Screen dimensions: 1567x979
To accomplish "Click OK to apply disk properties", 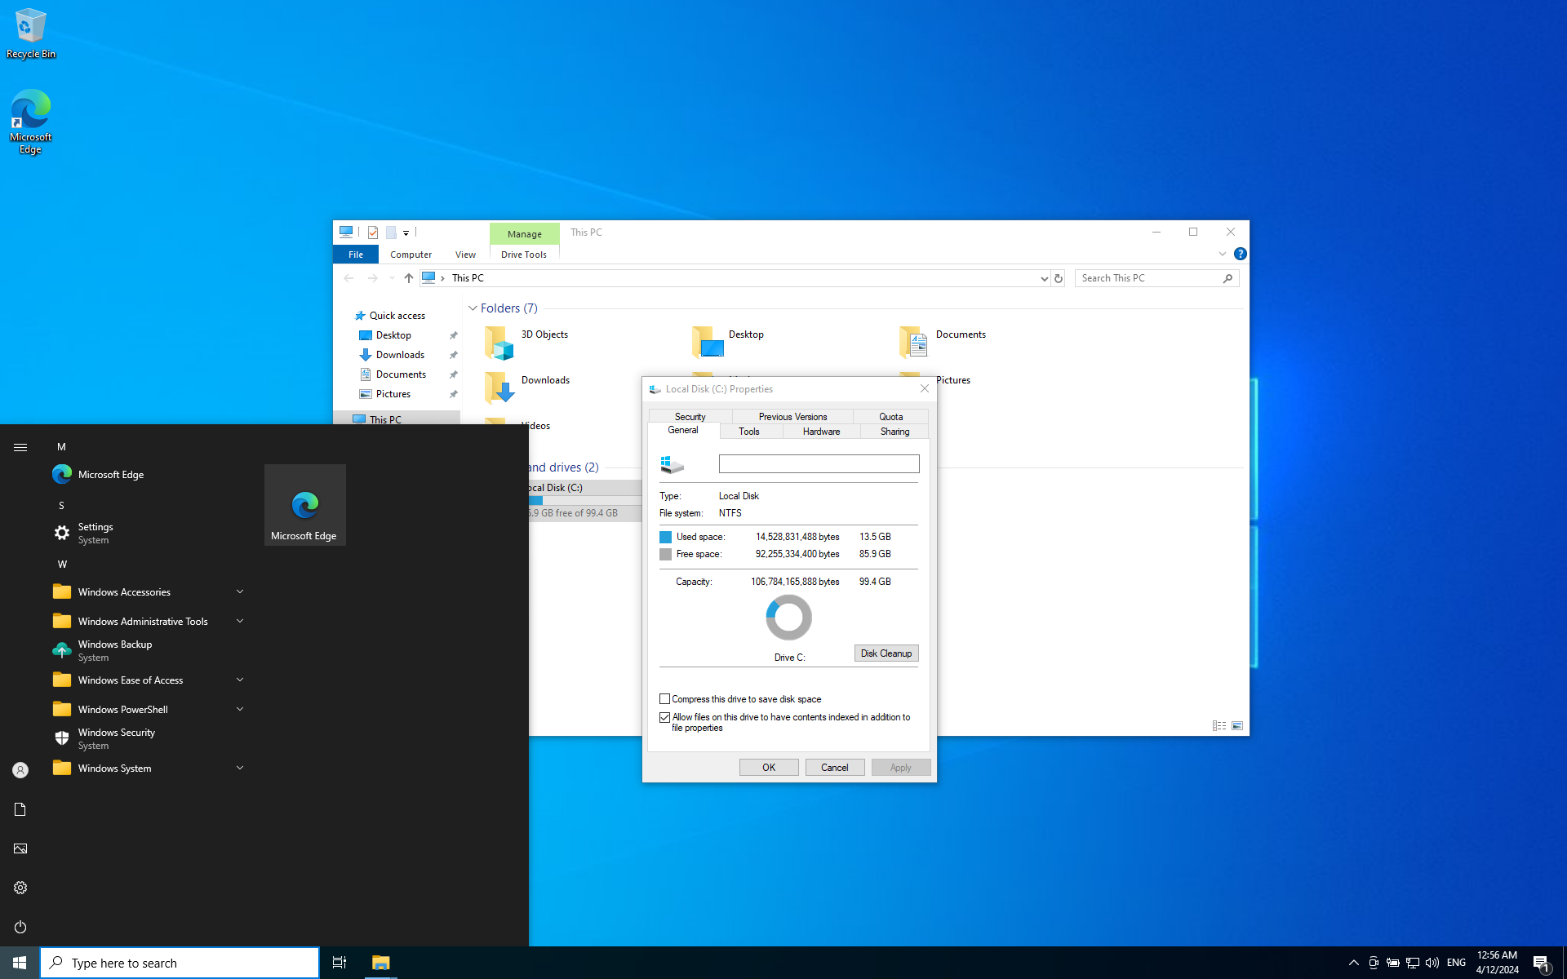I will tap(768, 767).
